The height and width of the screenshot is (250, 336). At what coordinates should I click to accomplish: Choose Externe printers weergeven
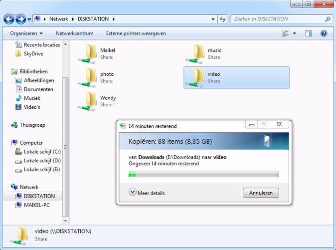coord(136,33)
